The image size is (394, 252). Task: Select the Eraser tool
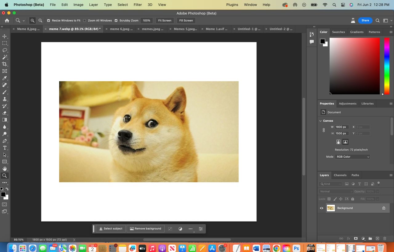pyautogui.click(x=5, y=113)
